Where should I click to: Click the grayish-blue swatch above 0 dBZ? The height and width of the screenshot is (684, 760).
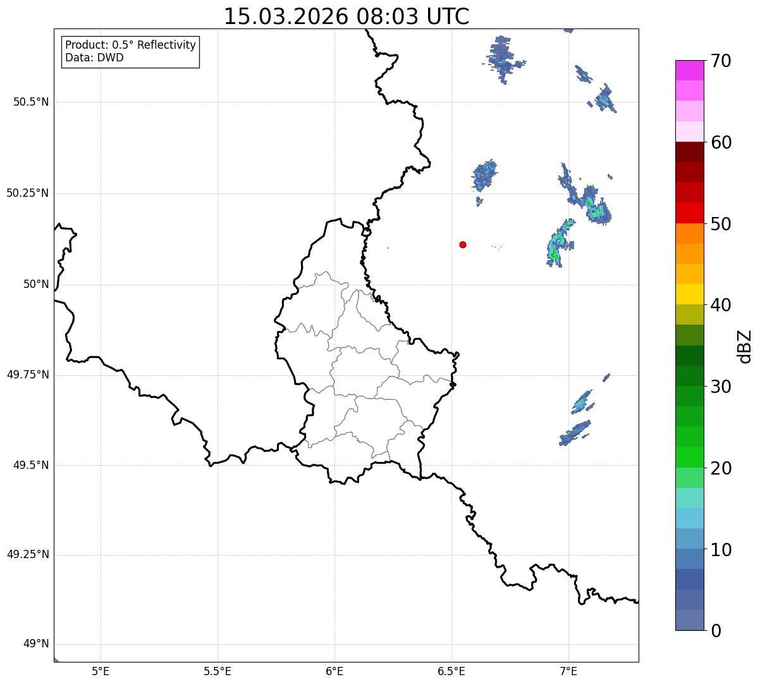point(689,620)
